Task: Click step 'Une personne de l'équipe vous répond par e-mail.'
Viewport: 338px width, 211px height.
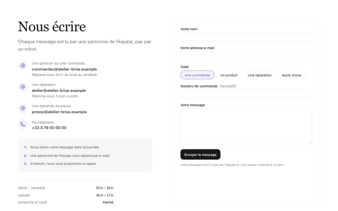Action: tap(70, 155)
